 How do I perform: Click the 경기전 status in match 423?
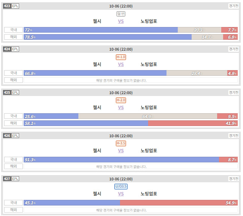point(233,6)
